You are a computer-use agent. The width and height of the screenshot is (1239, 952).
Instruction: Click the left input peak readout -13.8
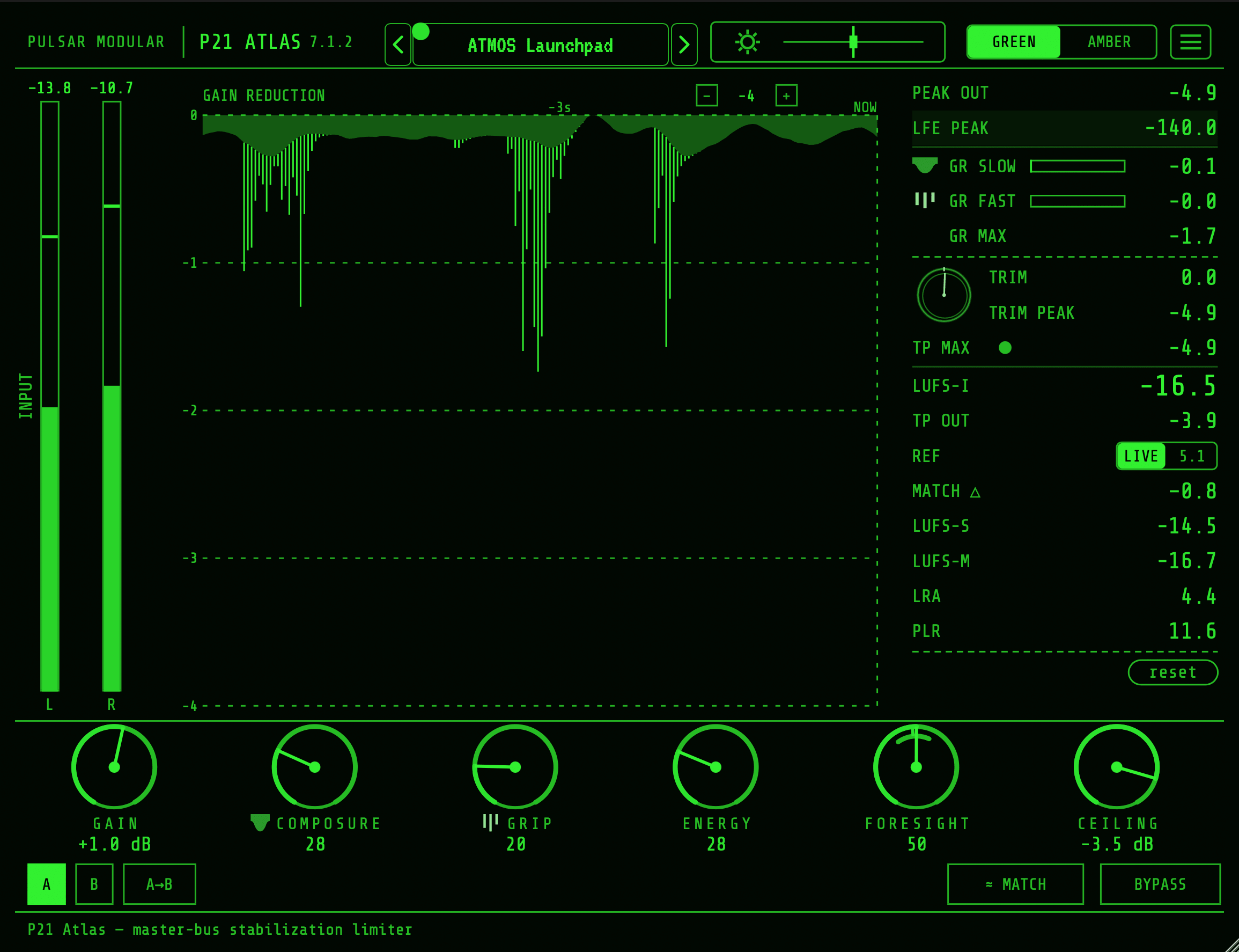point(50,89)
